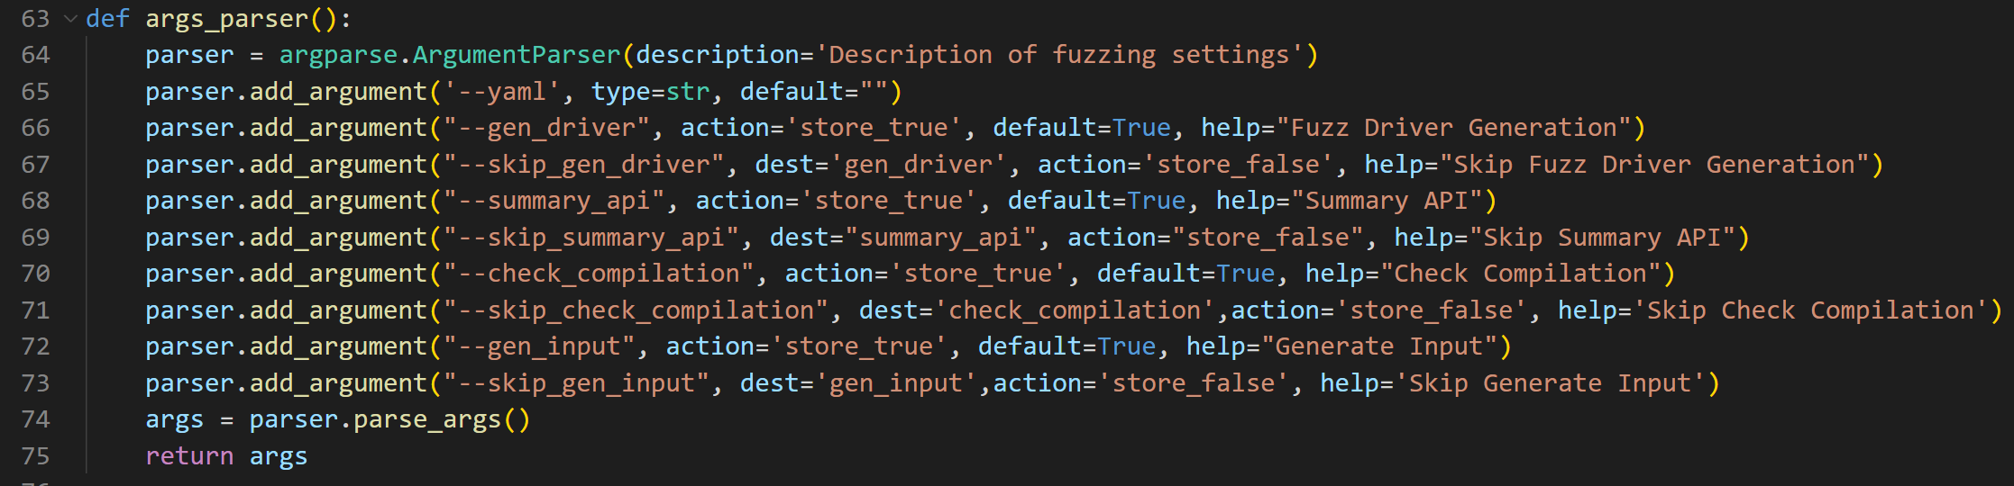Screen dimensions: 2014x486
Task: Click the str type on the yaml line
Action: coord(688,92)
